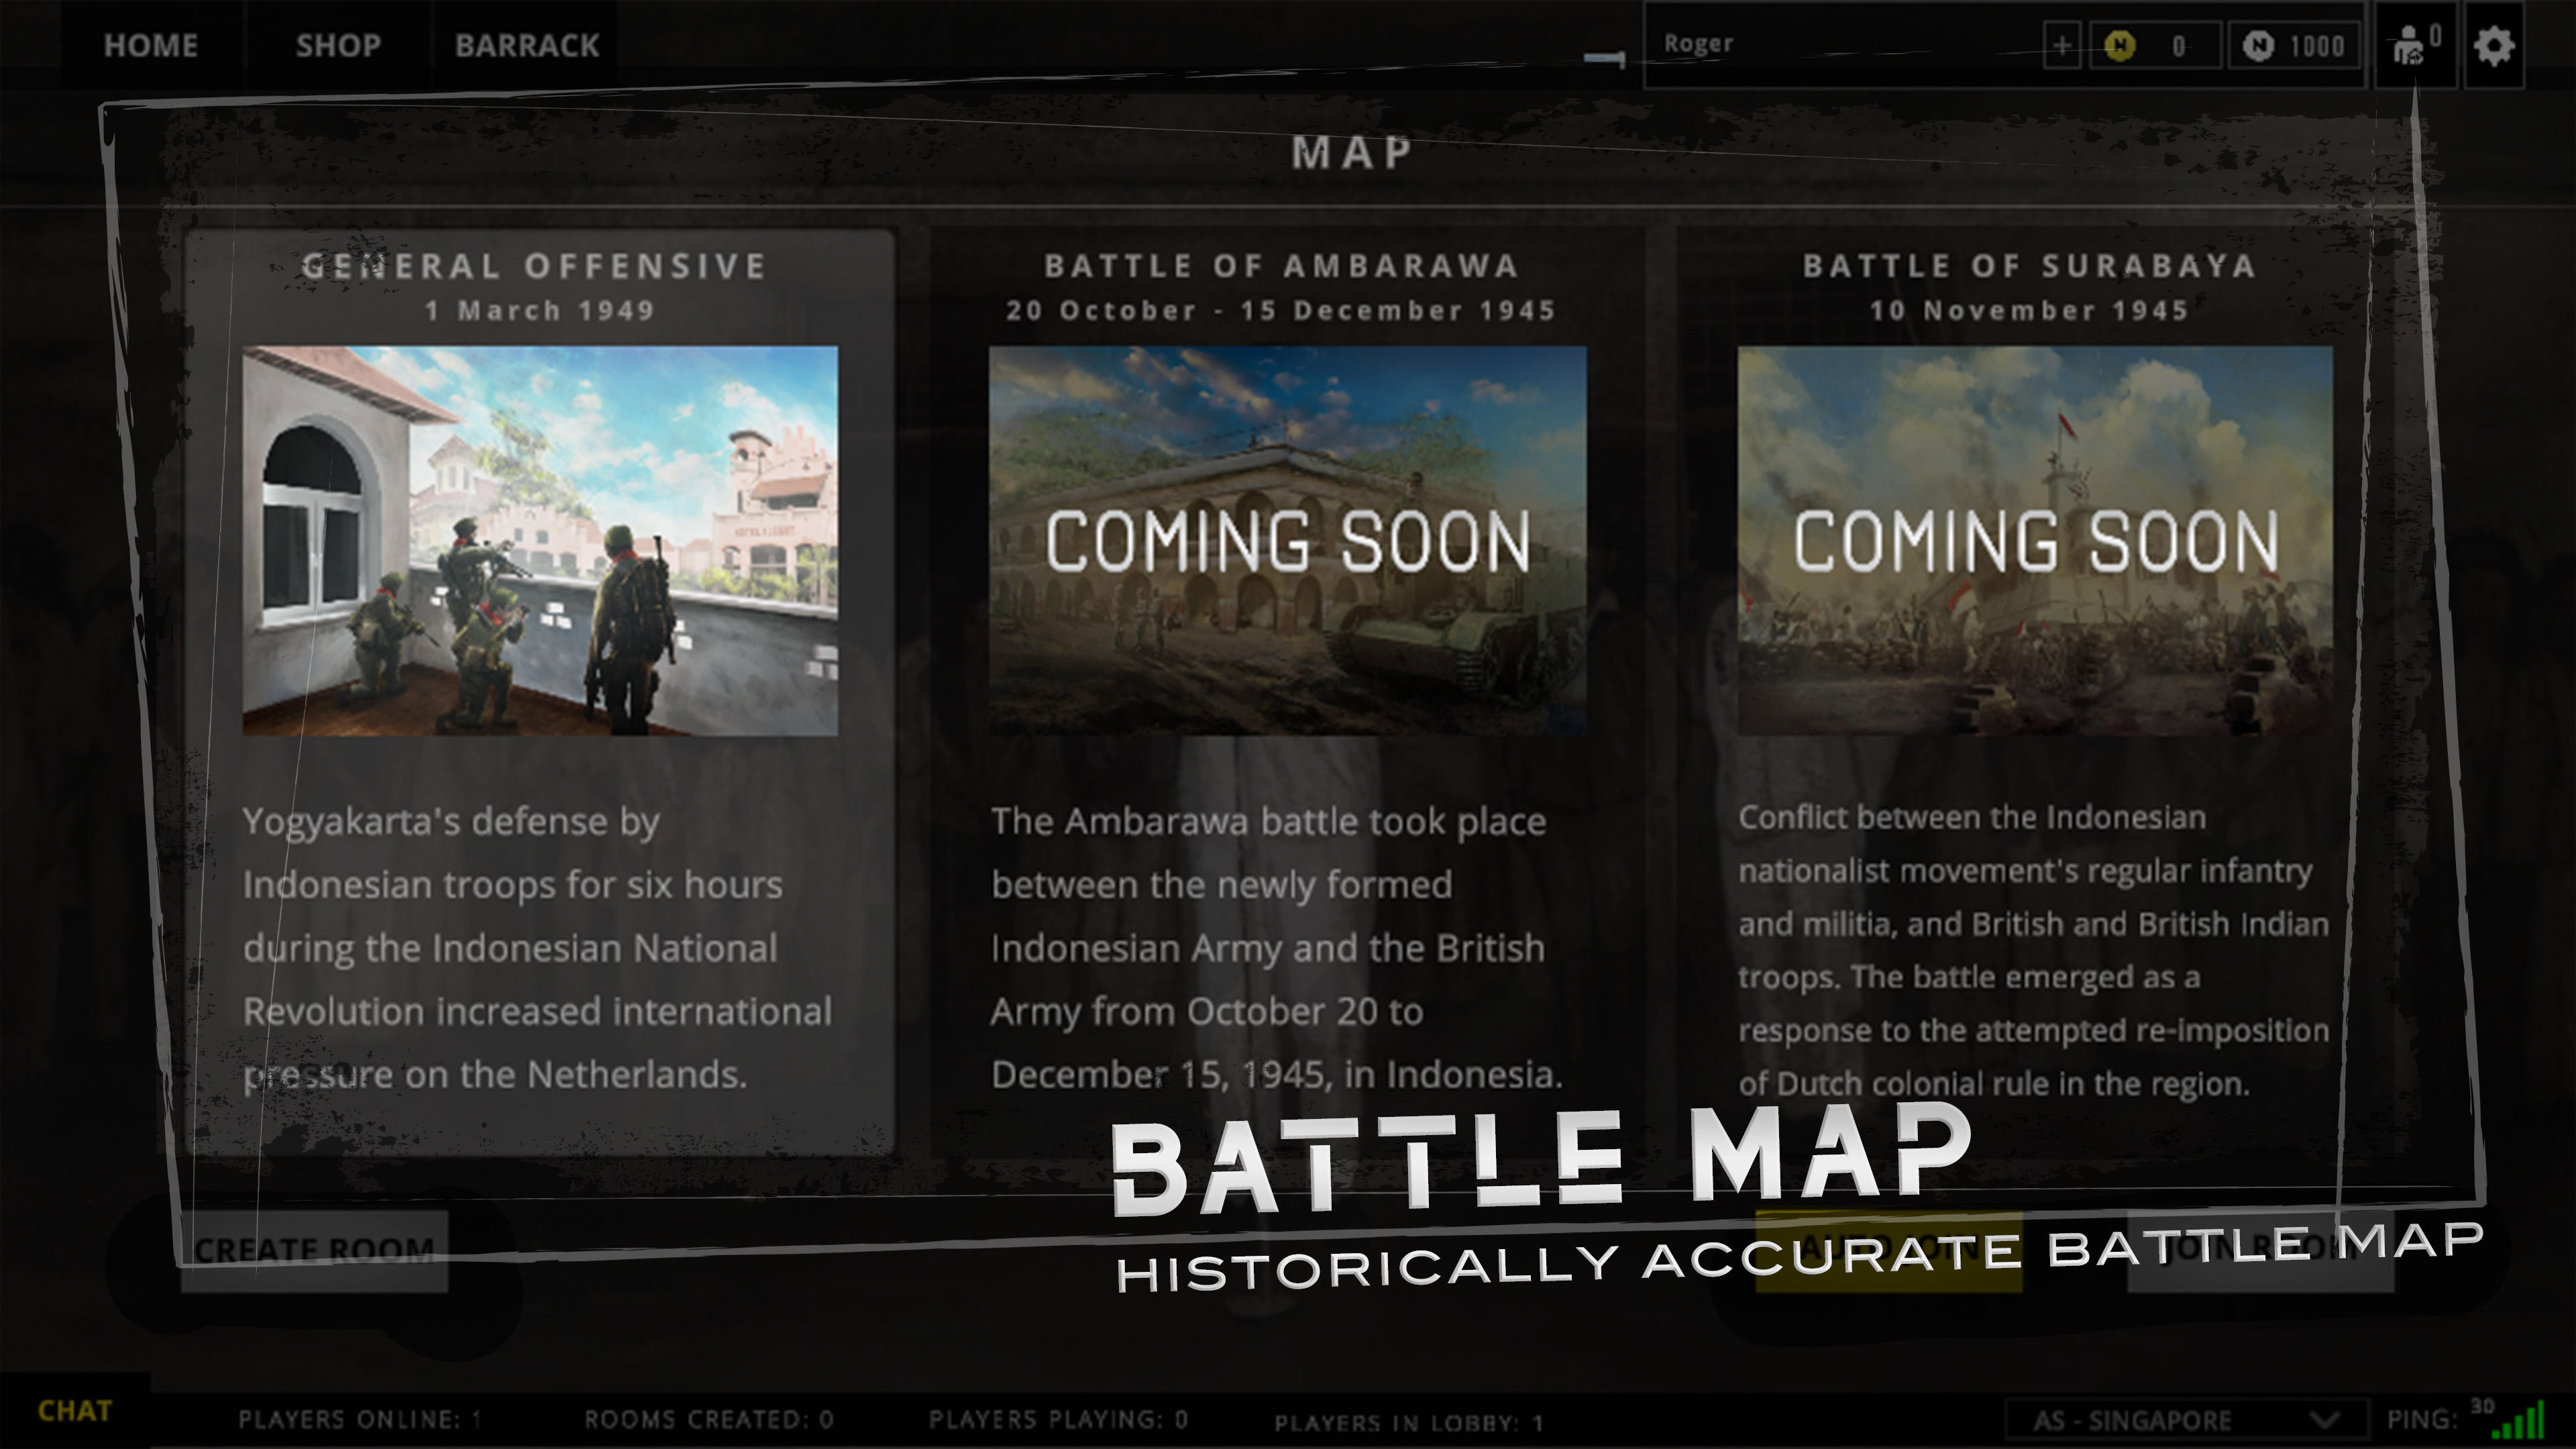The width and height of the screenshot is (2576, 1449).
Task: Click the chevron on the server selector
Action: pos(2326,1420)
